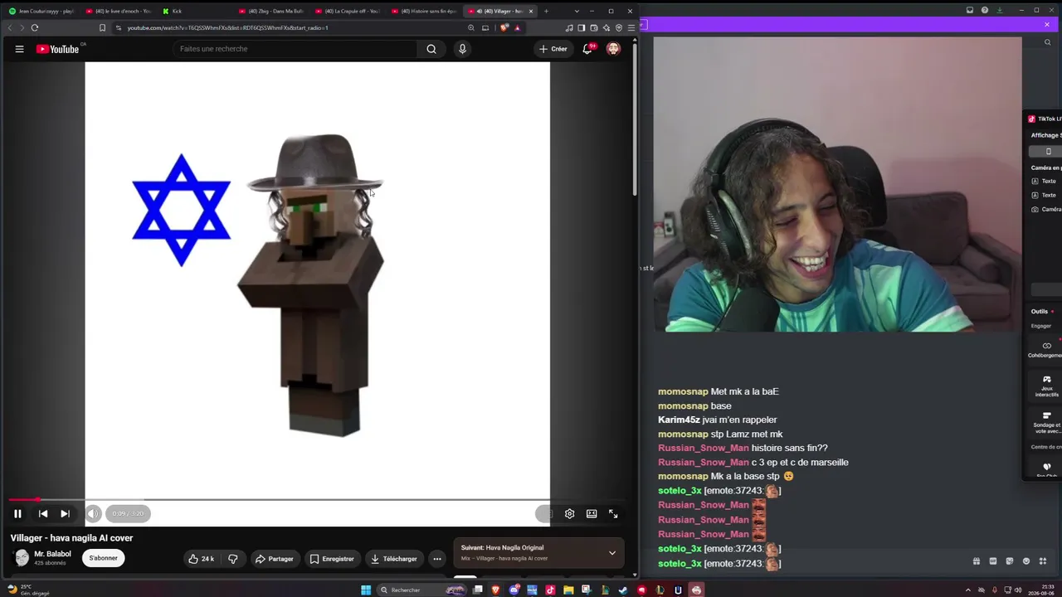Switch to the 'Zbig - Dans Ma Bulle' tab
This screenshot has width=1062, height=597.
271,11
